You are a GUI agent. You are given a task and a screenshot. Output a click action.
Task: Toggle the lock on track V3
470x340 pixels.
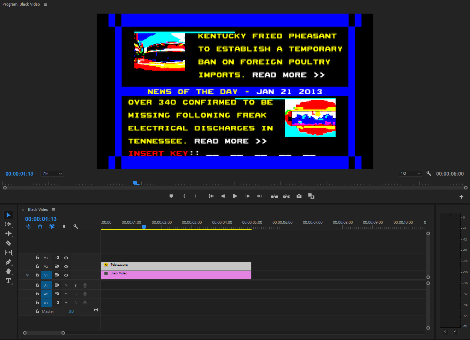pos(37,258)
